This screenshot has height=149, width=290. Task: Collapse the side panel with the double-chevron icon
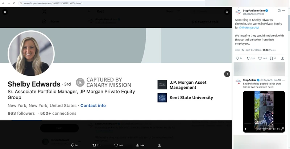[227, 12]
